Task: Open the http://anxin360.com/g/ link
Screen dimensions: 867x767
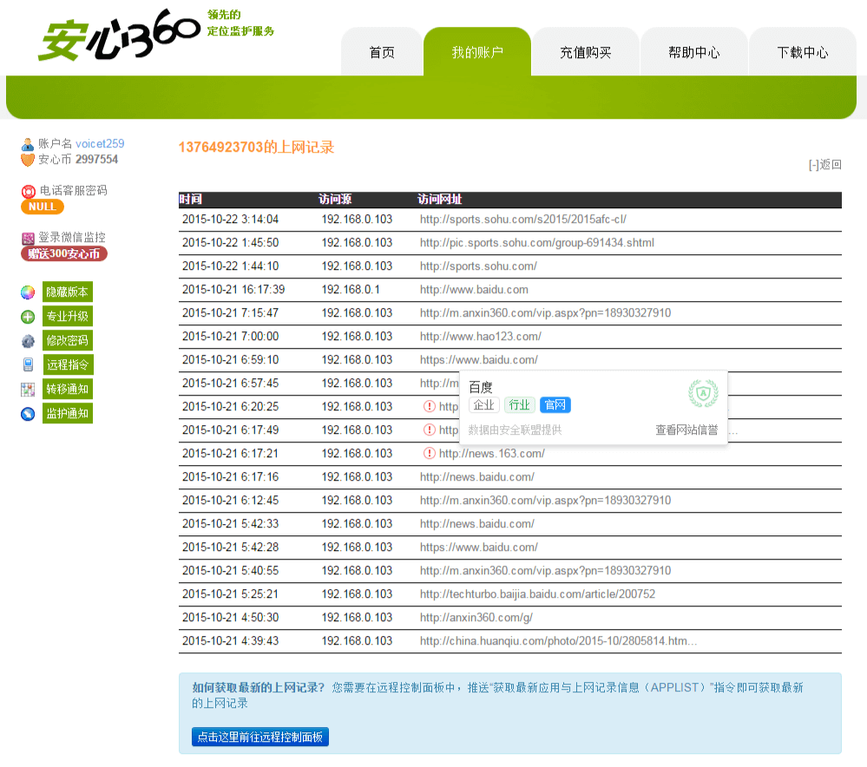Action: 476,618
